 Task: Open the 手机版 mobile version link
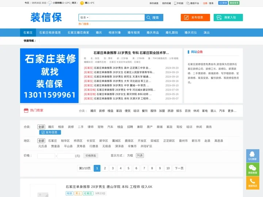click(x=179, y=3)
